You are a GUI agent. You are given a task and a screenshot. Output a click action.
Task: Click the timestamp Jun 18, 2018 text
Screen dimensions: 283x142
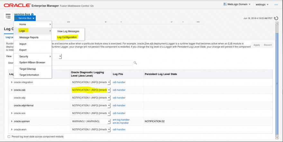[x=258, y=18]
